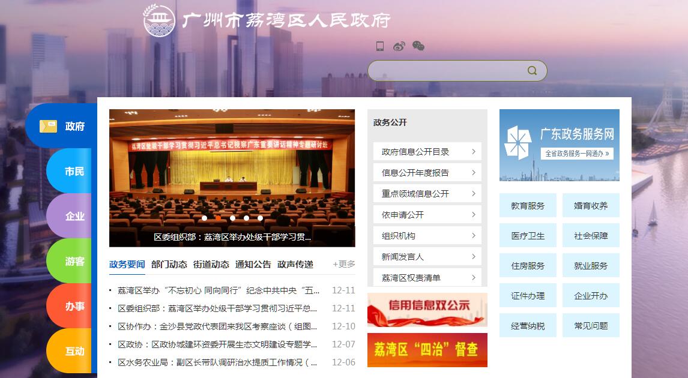The height and width of the screenshot is (378, 688).
Task: Open the 就业服务 tile
Action: [591, 265]
